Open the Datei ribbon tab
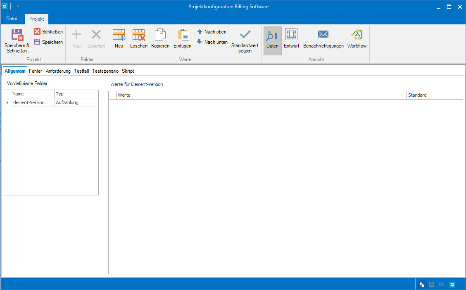Image resolution: width=466 pixels, height=290 pixels. pos(12,19)
